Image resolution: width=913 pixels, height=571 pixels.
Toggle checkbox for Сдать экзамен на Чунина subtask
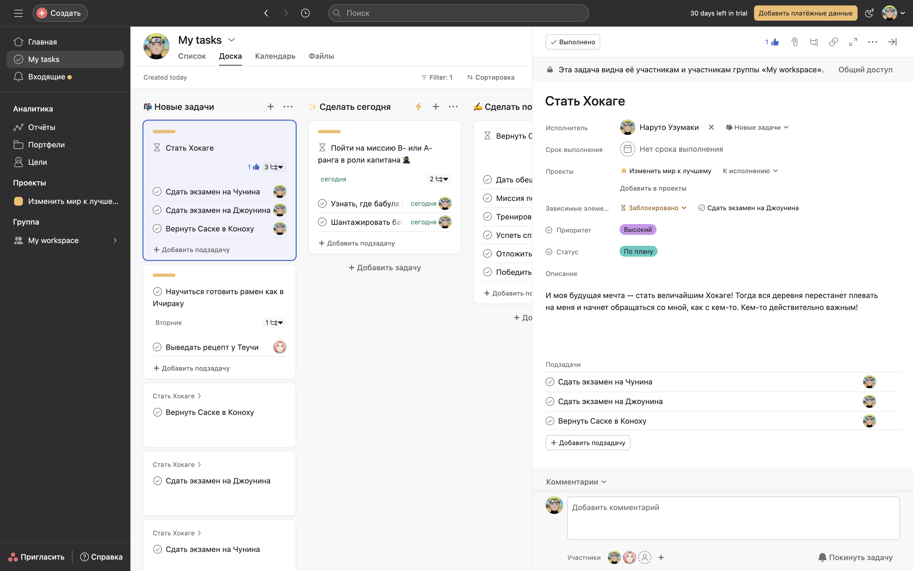coord(549,381)
